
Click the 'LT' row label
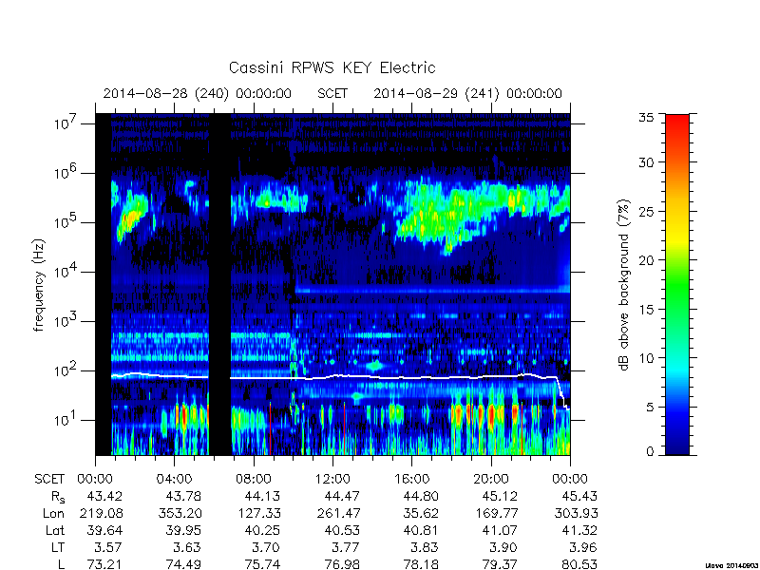click(x=58, y=548)
